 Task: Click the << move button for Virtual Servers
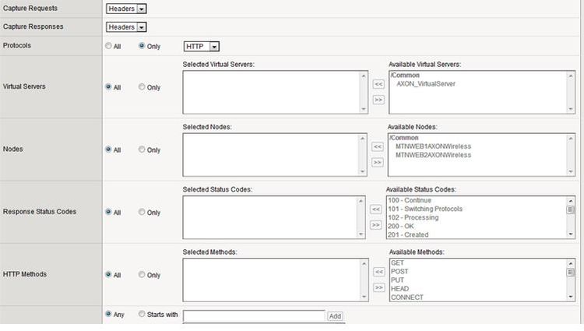point(378,83)
